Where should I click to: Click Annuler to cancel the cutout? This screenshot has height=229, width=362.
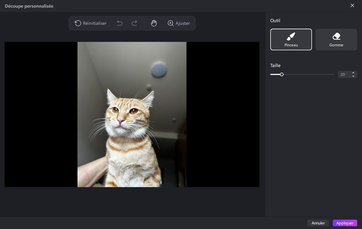318,223
